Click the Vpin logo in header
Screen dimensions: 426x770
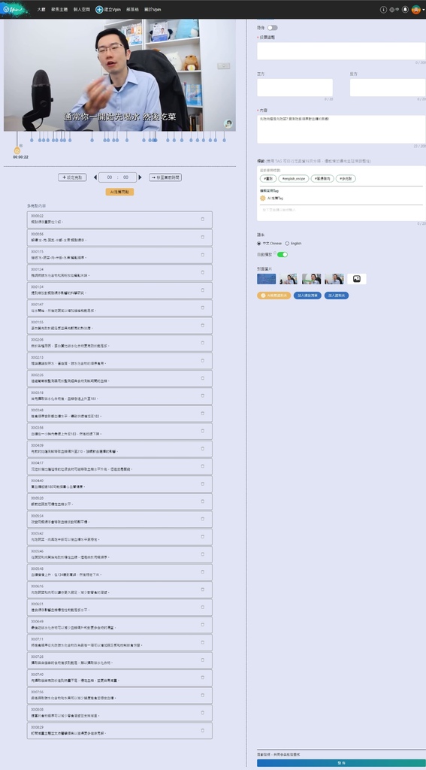tap(12, 9)
